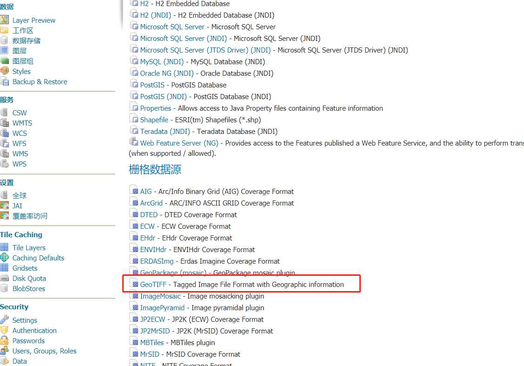Viewport: 524px width, 366px height.
Task: Click the Layer Preview sidebar icon
Action: [4, 20]
